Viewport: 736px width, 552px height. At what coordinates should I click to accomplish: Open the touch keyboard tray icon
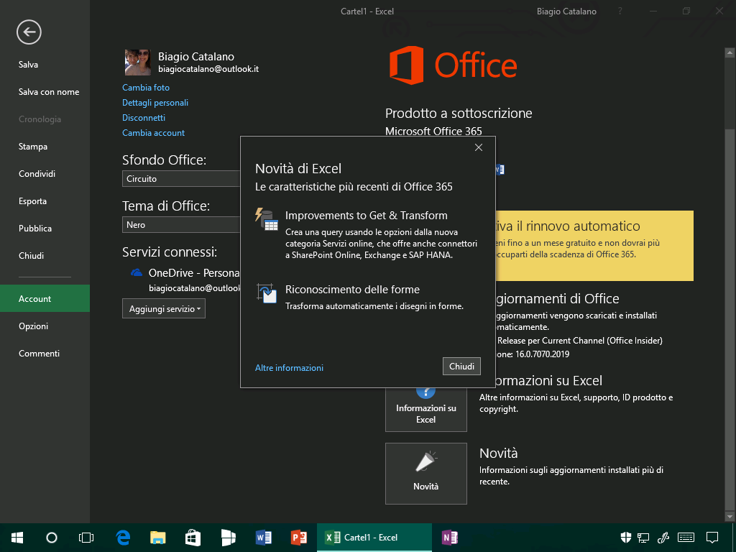686,538
